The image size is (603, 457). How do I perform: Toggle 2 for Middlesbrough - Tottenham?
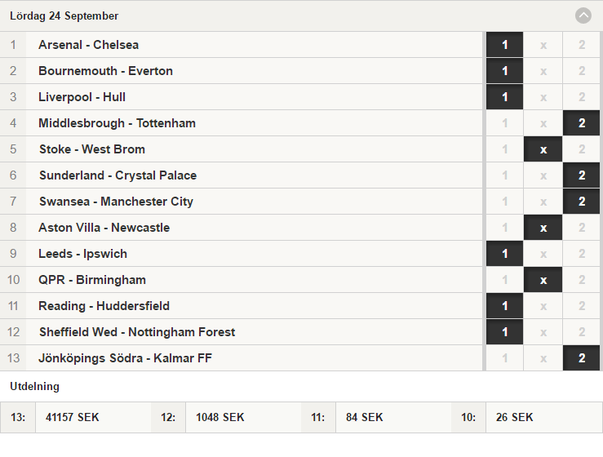582,123
